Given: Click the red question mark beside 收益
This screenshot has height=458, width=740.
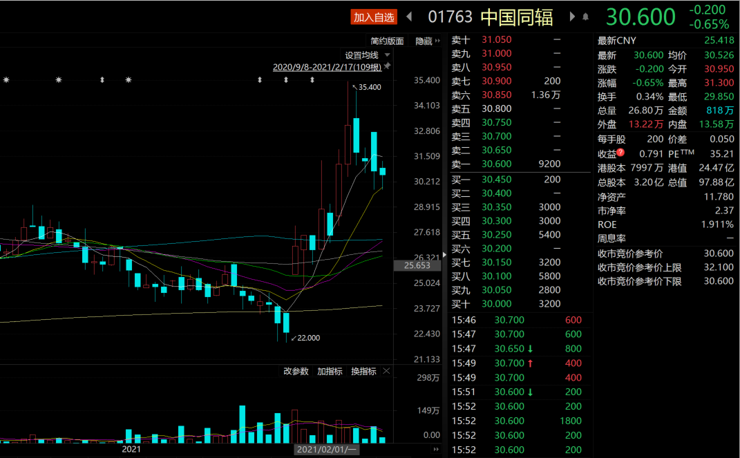Looking at the screenshot, I should 620,152.
